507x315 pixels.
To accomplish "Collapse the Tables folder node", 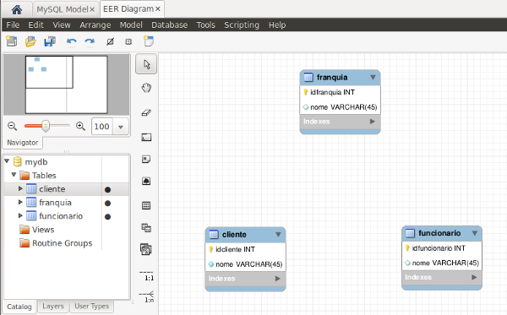I will (x=14, y=175).
